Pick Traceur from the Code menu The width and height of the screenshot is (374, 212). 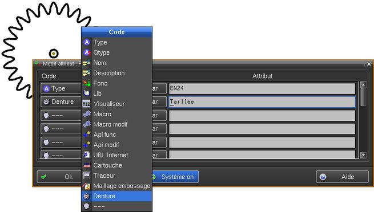coord(116,176)
